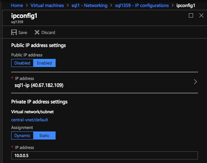Open sql1 - Networking breadcrumb
The image size is (207, 163).
90,5
